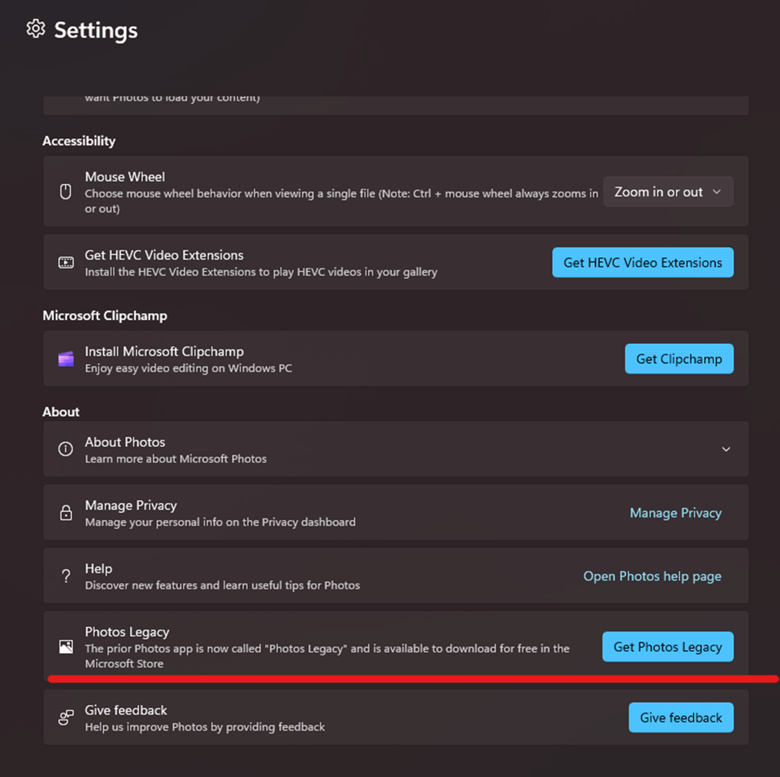Click the Install Microsoft Clipchamp title
780x777 pixels.
pyautogui.click(x=164, y=352)
